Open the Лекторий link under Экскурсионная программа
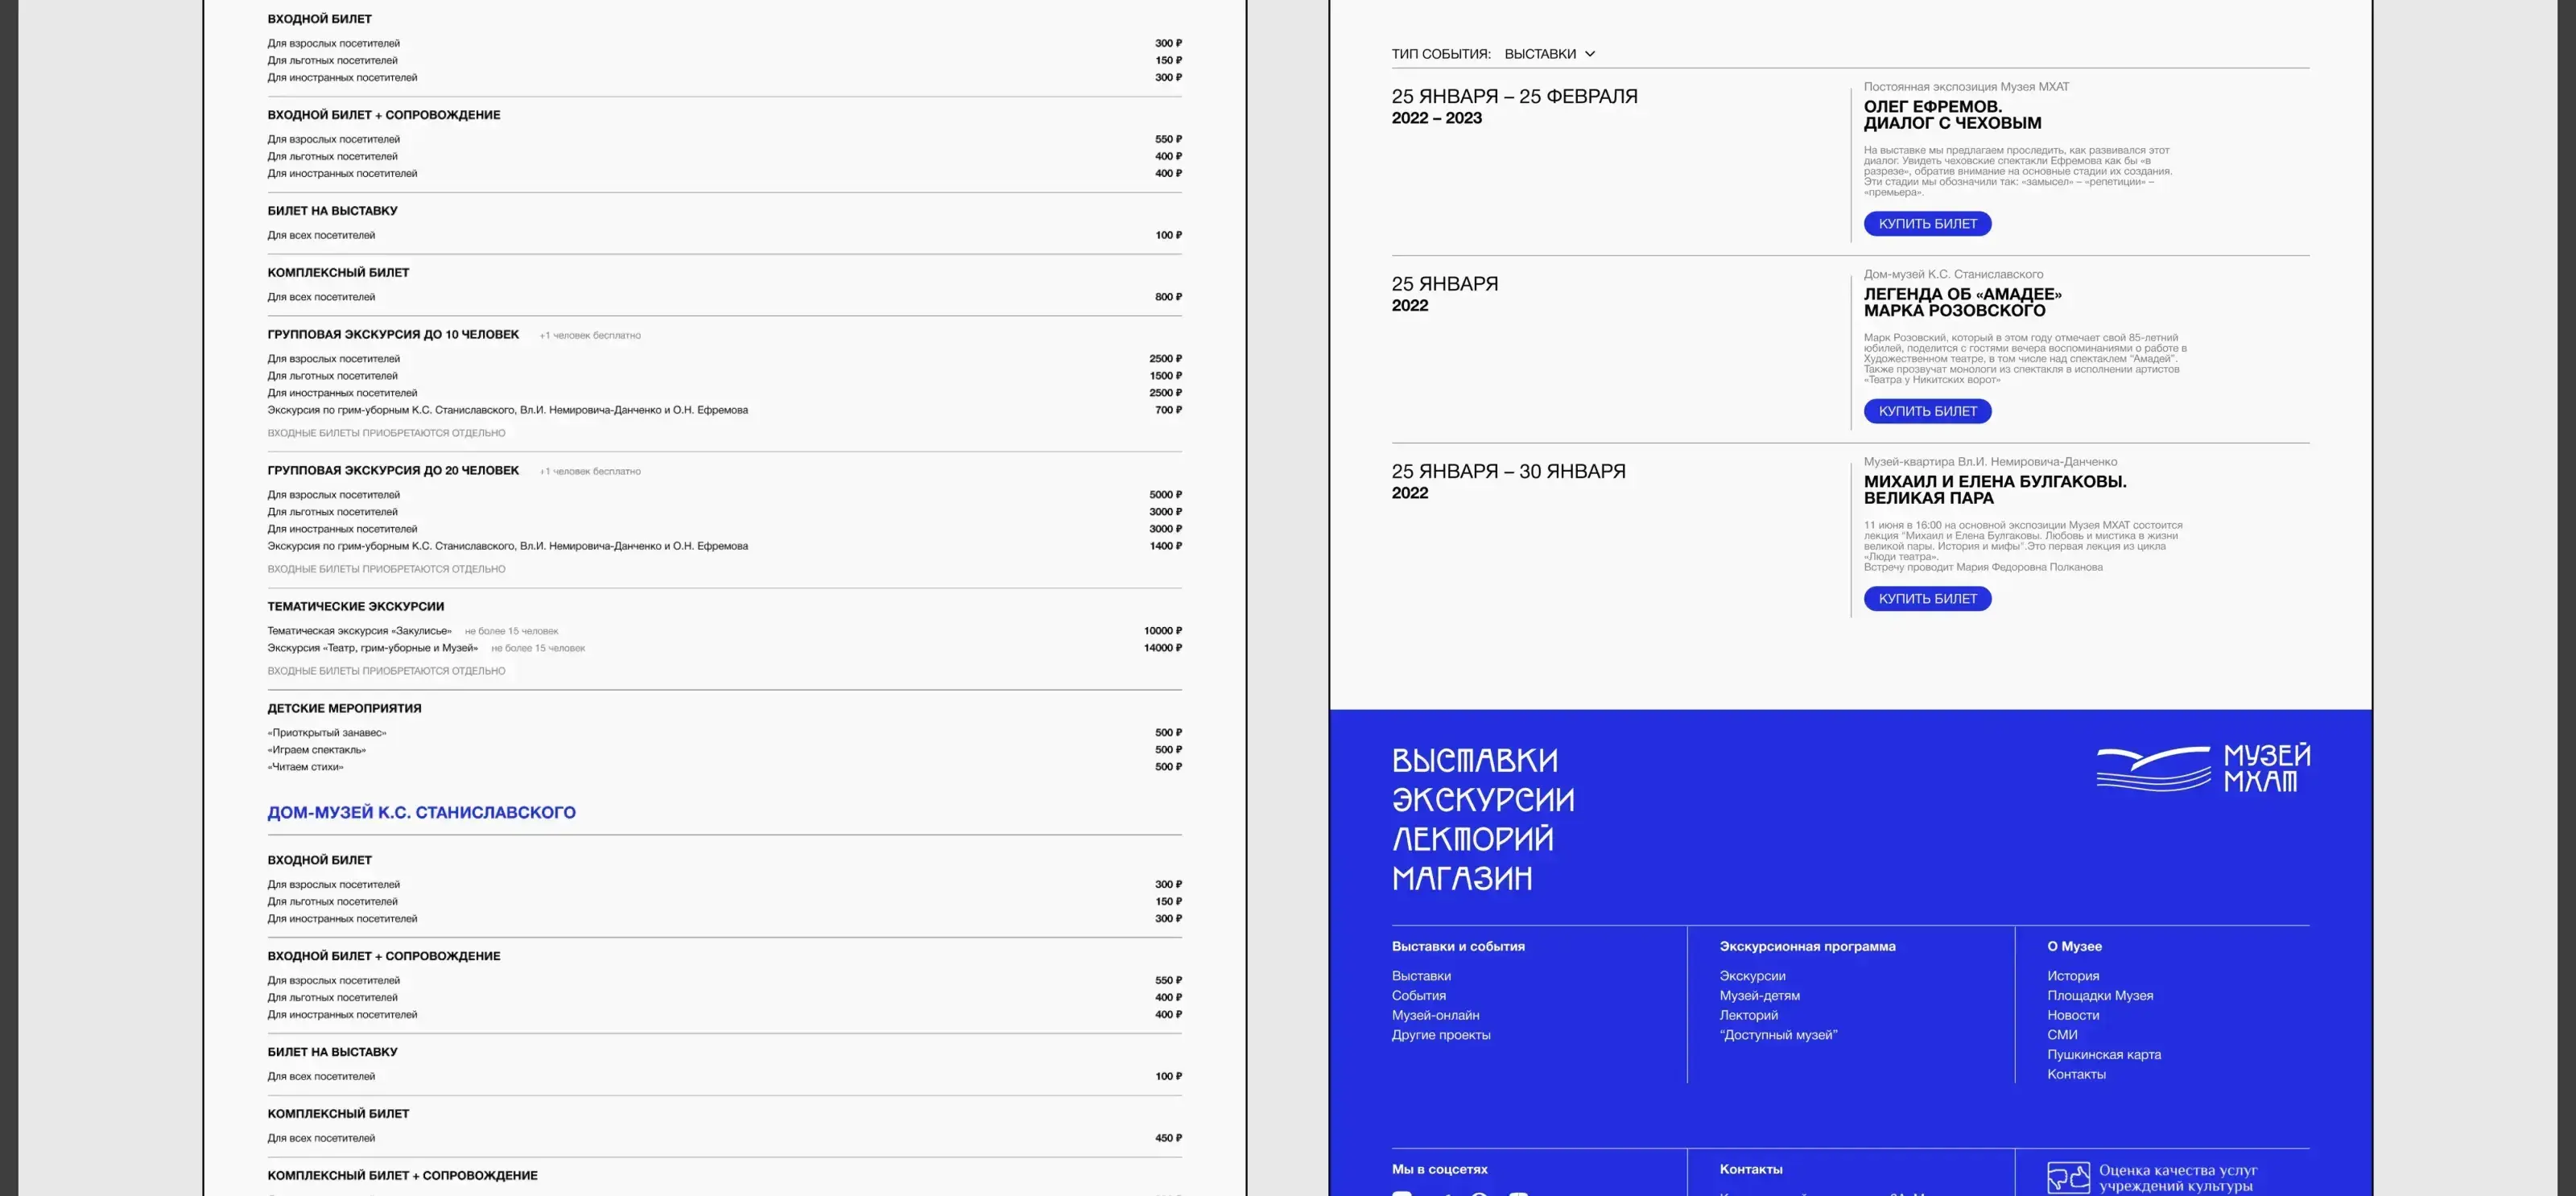This screenshot has height=1196, width=2576. (x=1748, y=1015)
